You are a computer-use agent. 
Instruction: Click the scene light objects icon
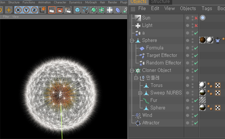pyautogui.click(x=109, y=10)
